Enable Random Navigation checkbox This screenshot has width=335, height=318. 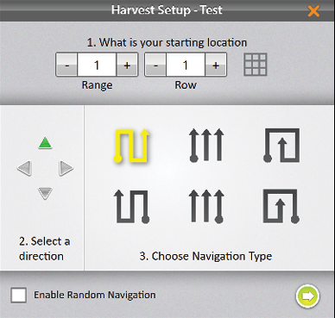[x=19, y=295]
